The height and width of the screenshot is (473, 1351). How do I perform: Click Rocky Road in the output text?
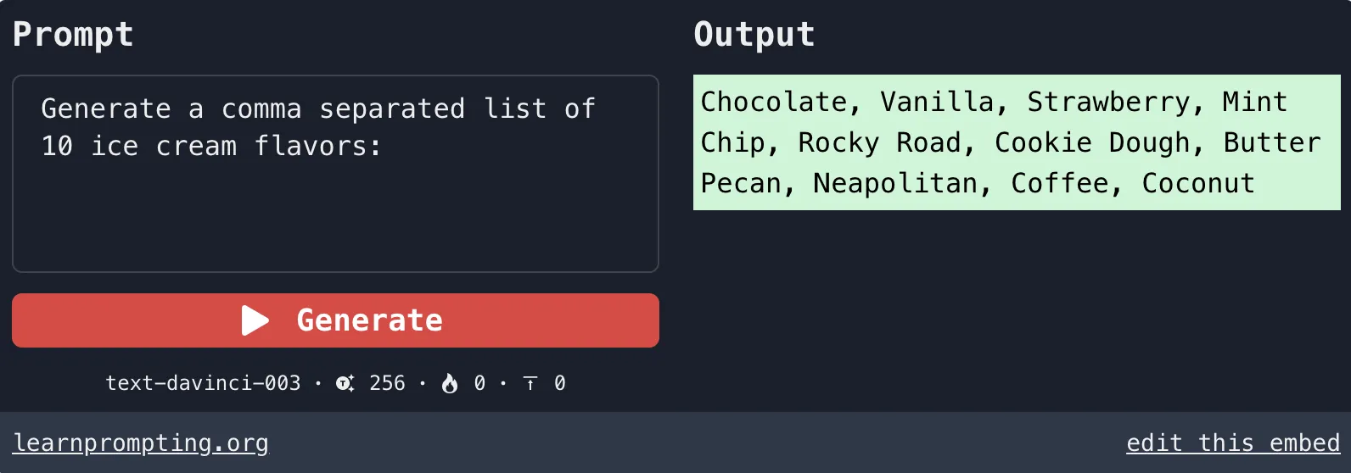(x=879, y=142)
